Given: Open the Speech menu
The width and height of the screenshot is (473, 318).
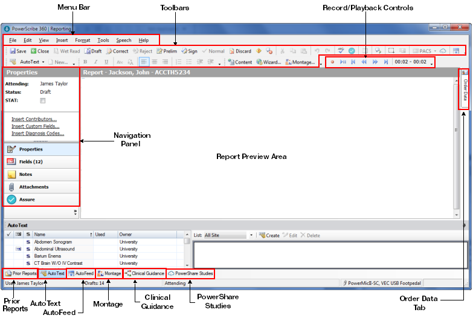Looking at the screenshot, I should pos(124,40).
